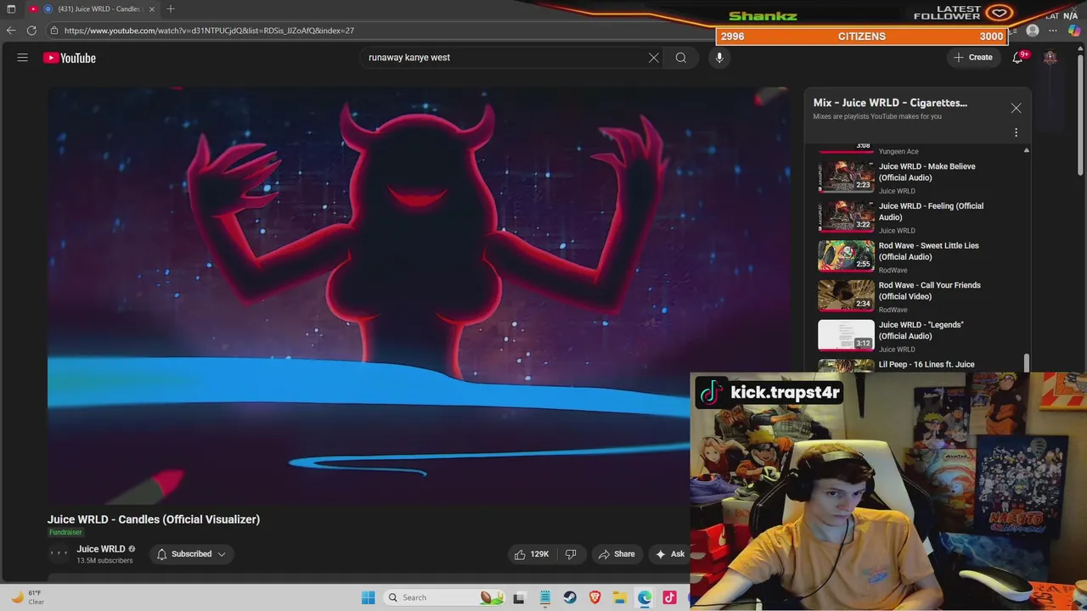Open Steam from the taskbar
Image resolution: width=1087 pixels, height=611 pixels.
pos(570,597)
